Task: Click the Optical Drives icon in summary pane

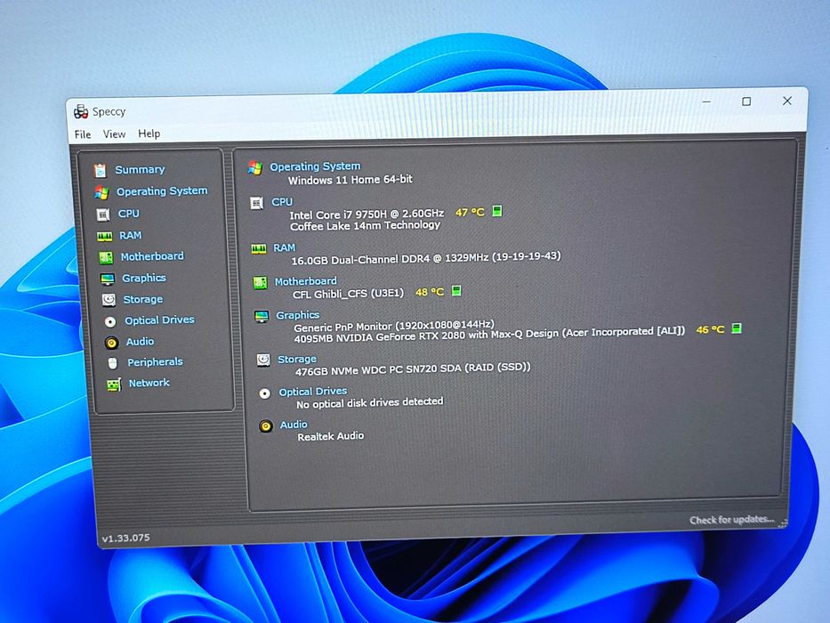Action: 265,393
